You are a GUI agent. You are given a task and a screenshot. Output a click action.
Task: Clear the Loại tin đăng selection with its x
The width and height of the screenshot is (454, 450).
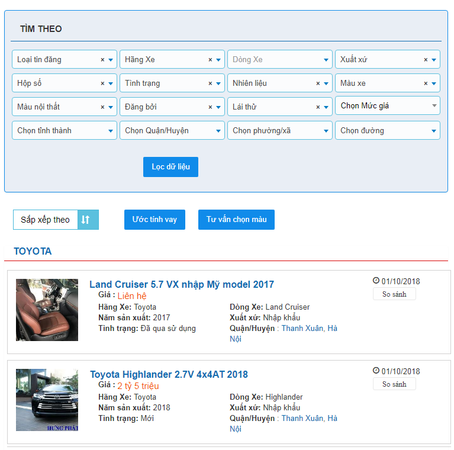click(102, 60)
